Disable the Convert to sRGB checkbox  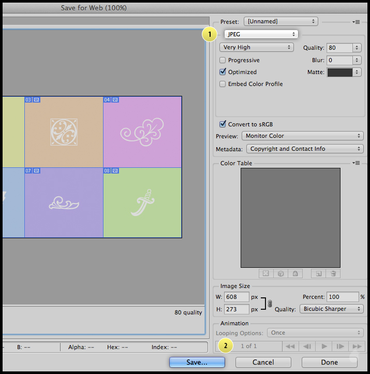(x=223, y=124)
